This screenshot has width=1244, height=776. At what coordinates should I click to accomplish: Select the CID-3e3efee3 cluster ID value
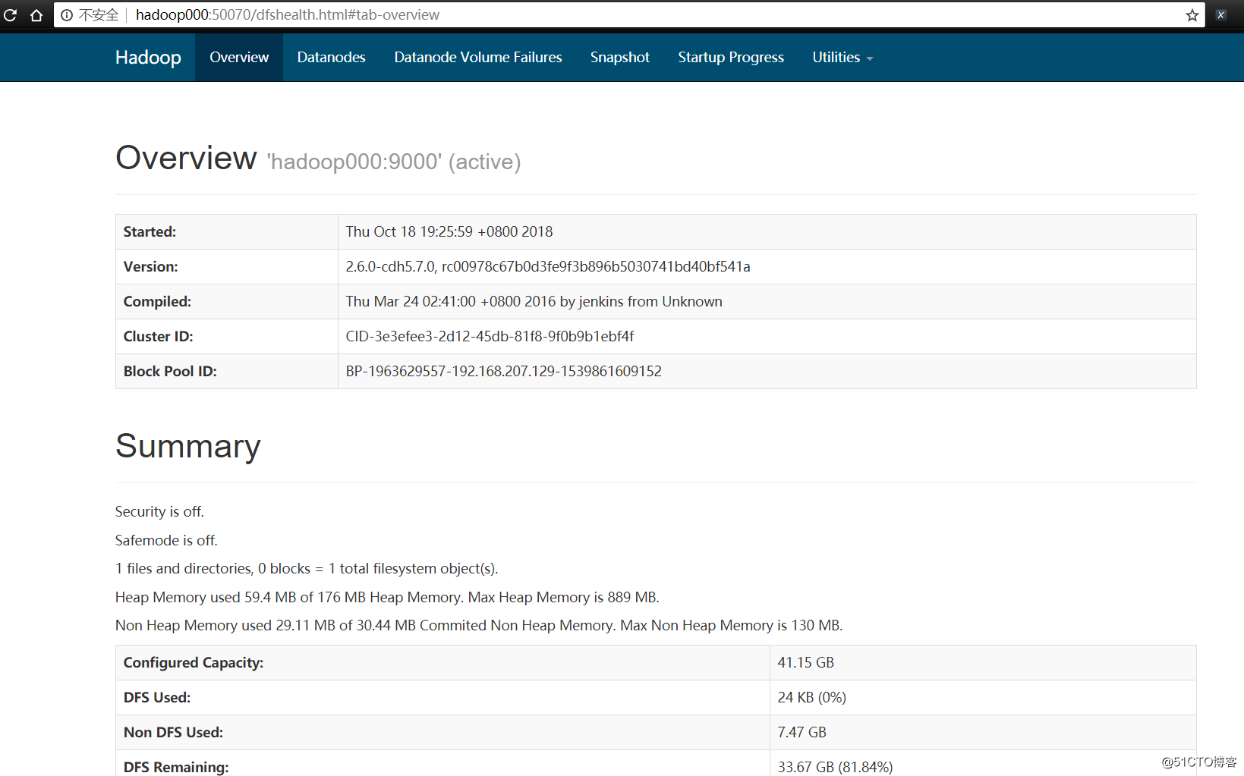pos(490,337)
